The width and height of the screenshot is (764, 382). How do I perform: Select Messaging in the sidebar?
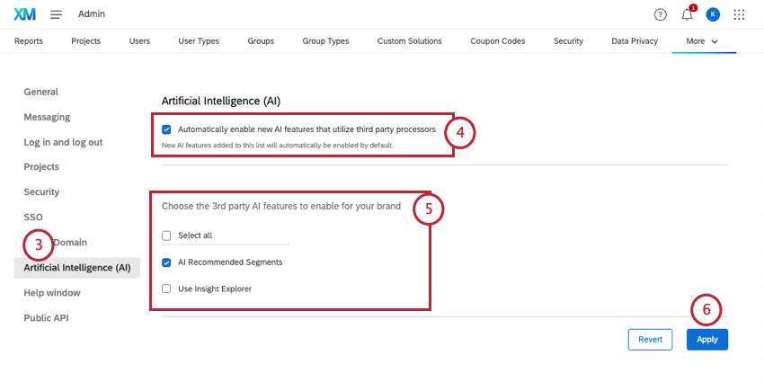(47, 117)
